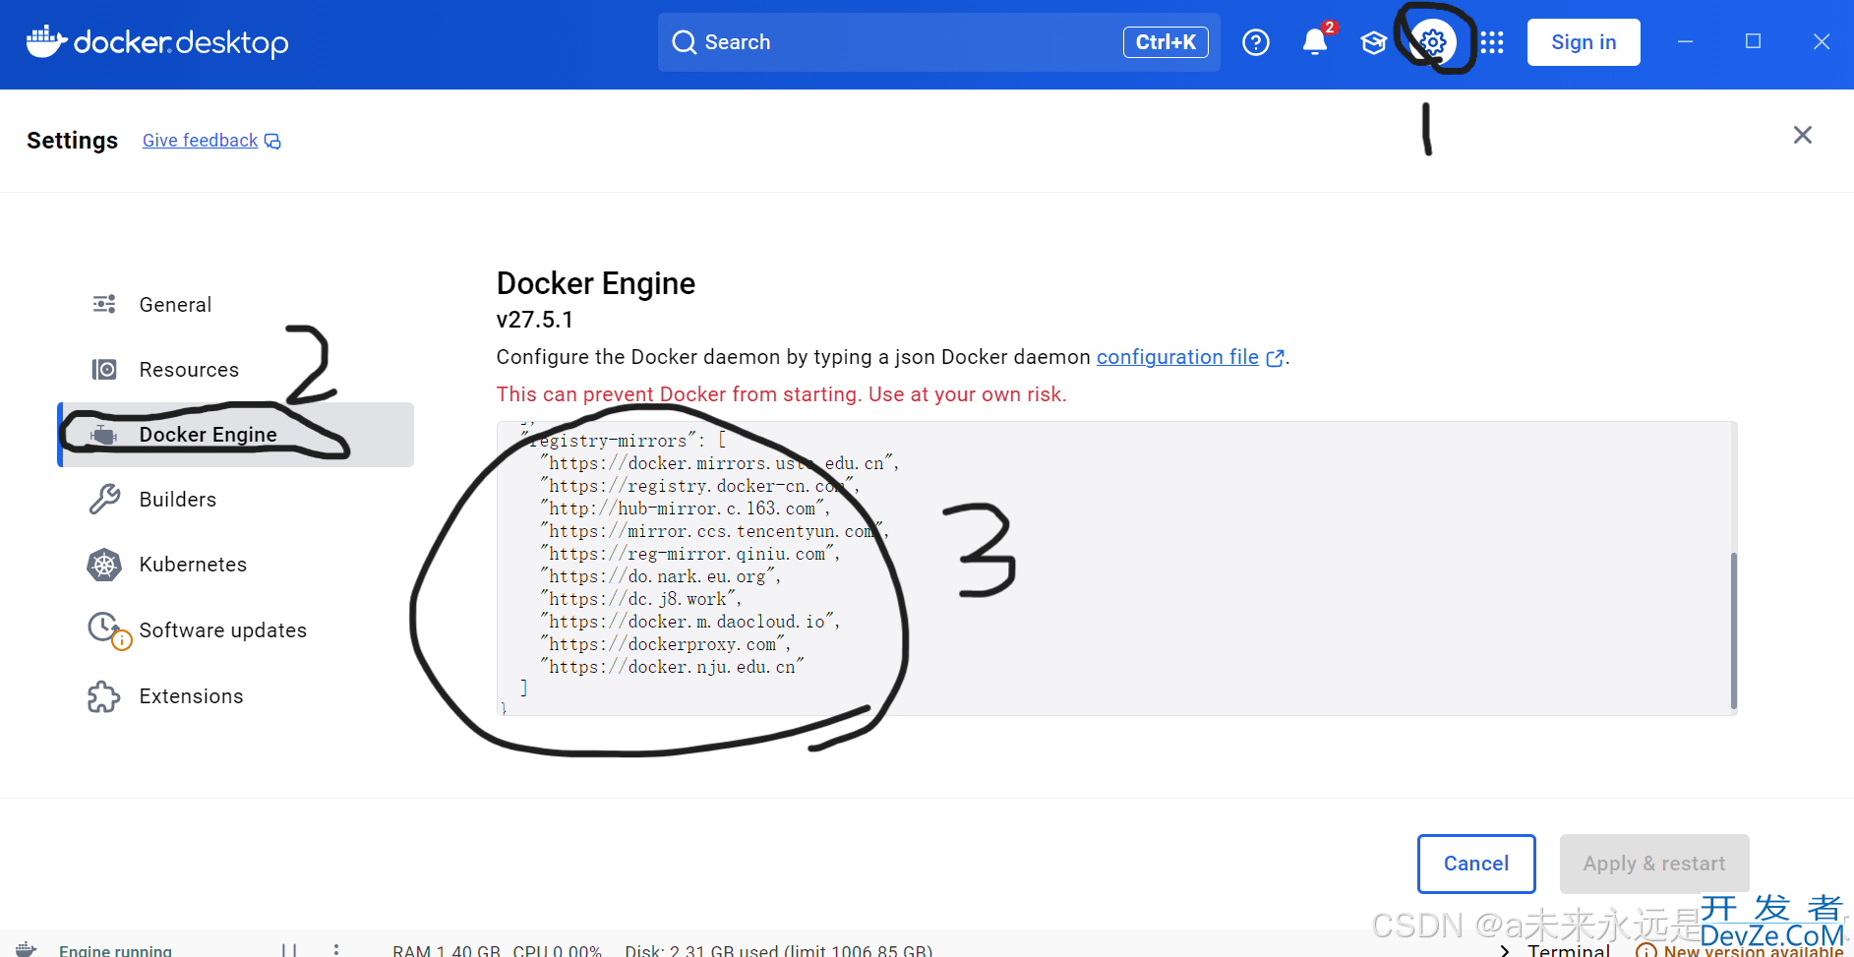Click the docker.mirrors.ustc.edu.cn mirror line
1854x957 pixels.
(x=719, y=463)
